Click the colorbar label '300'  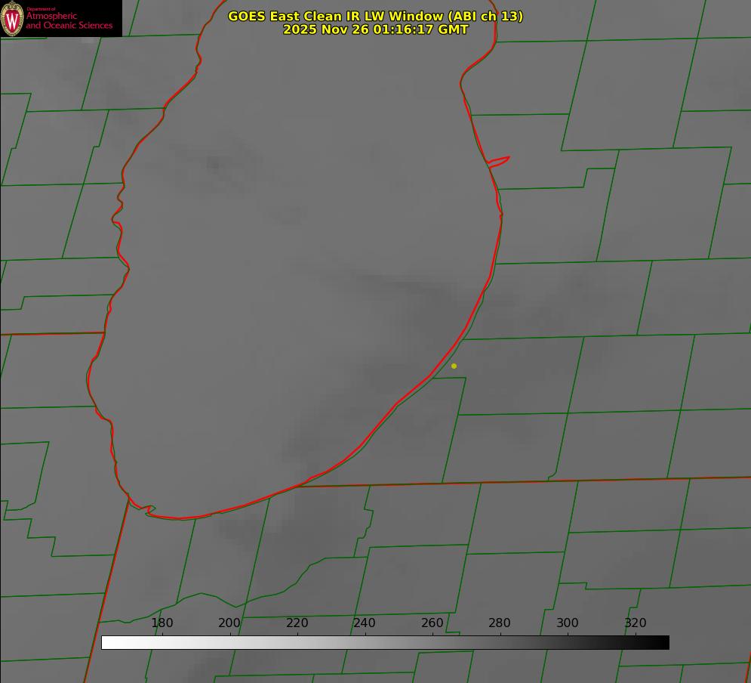(568, 623)
